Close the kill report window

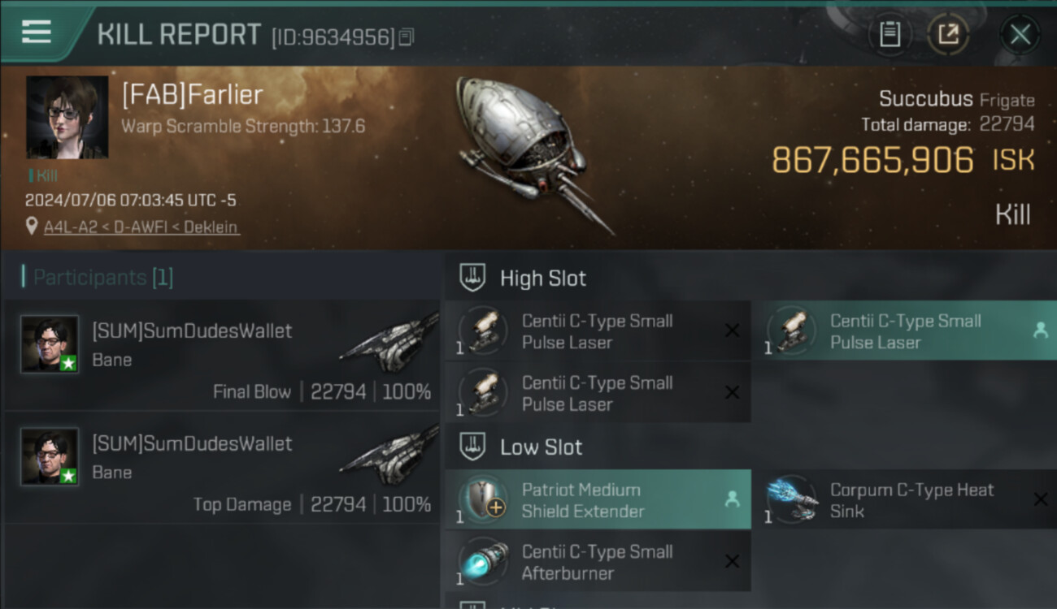pyautogui.click(x=1020, y=34)
